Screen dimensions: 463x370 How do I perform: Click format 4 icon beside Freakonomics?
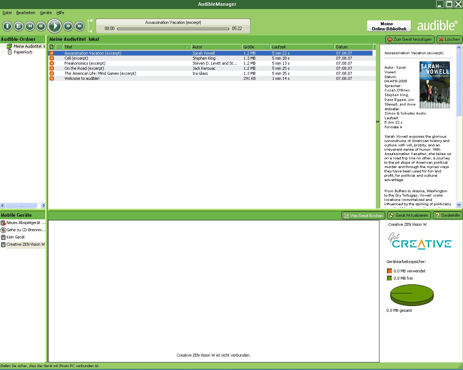coord(52,63)
